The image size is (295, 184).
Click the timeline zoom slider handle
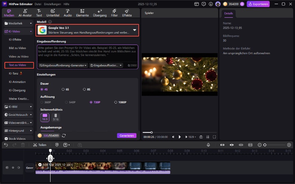coord(265,145)
